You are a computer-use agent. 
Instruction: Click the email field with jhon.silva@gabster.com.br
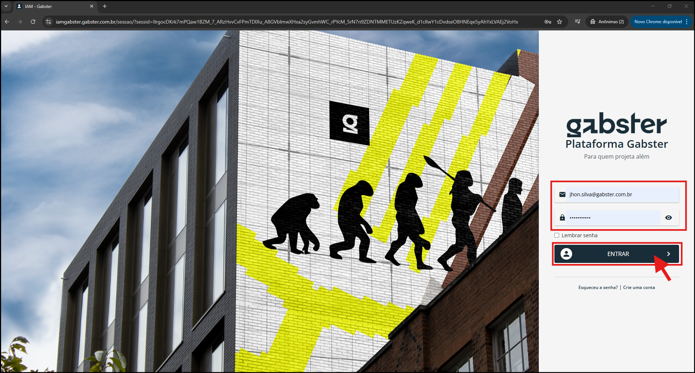point(616,194)
